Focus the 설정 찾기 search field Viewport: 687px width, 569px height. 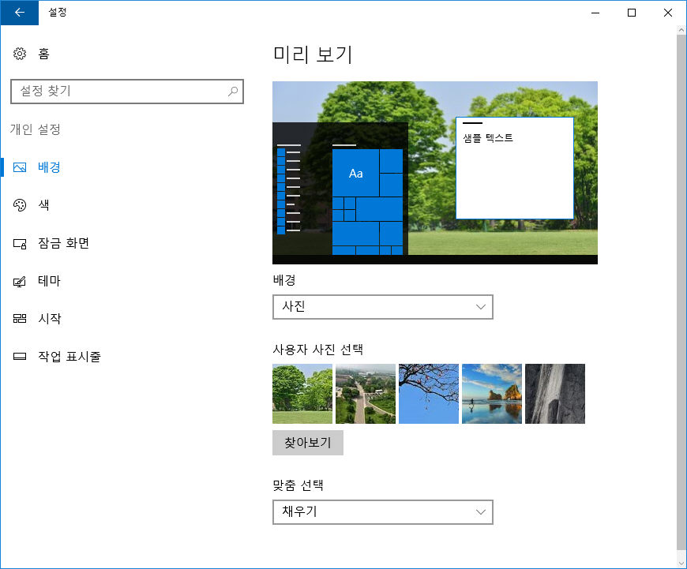(127, 92)
